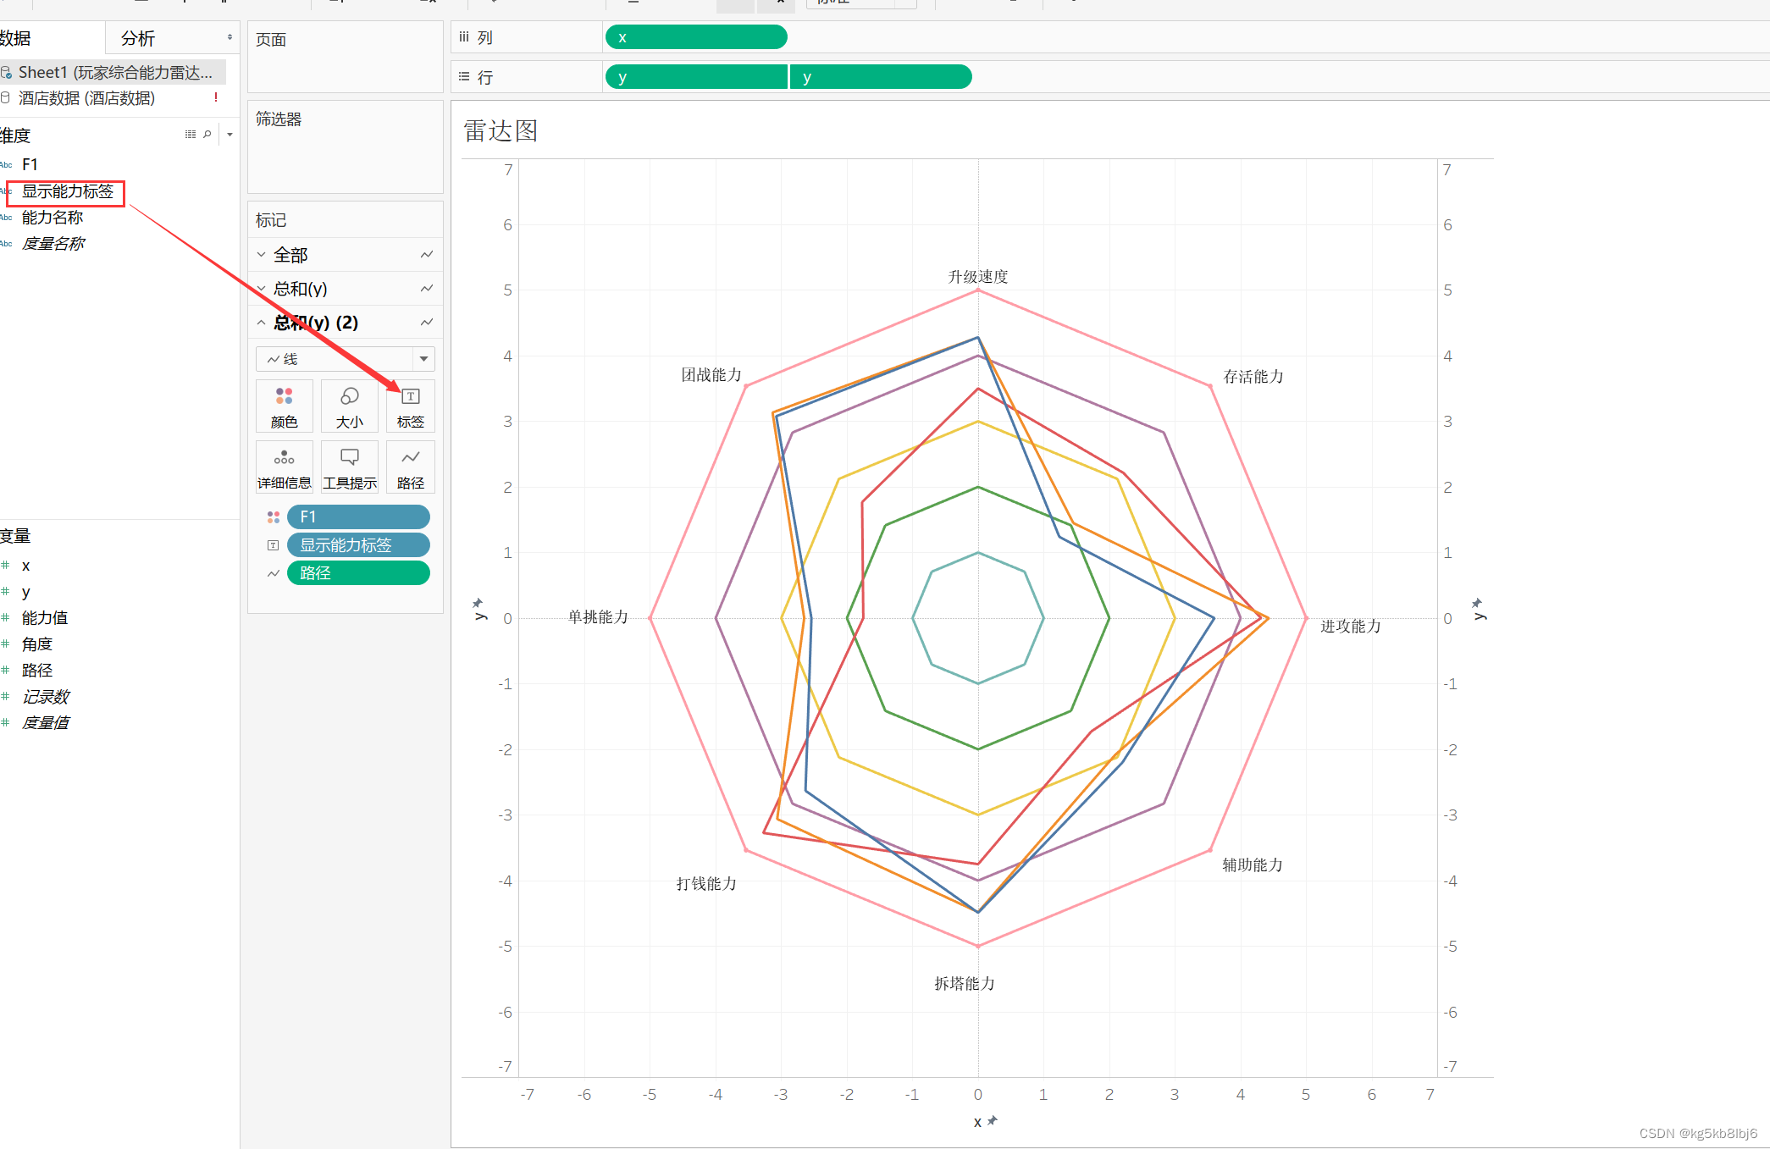Click the green 路径 pill in marks card

pos(358,573)
